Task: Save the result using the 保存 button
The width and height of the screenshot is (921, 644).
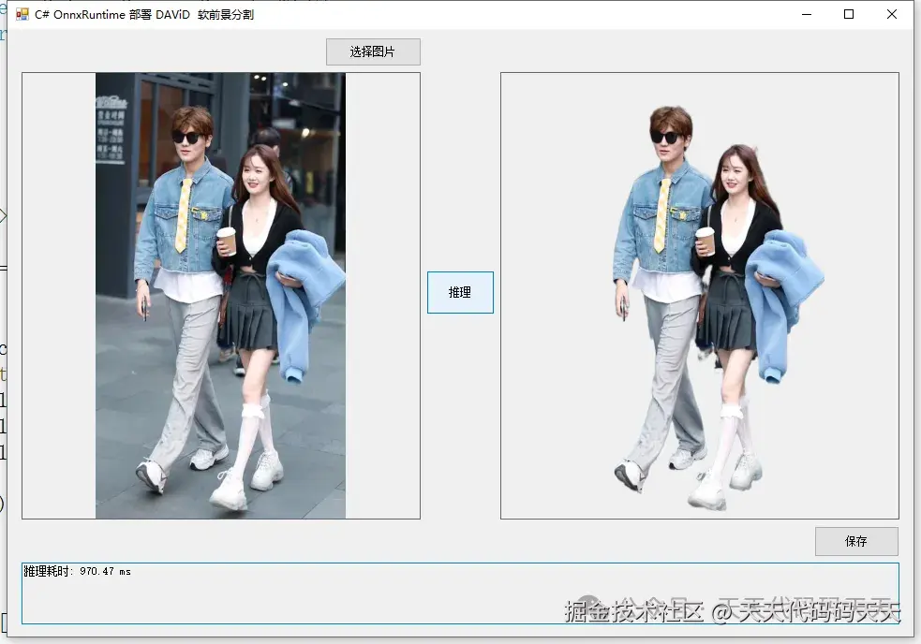Action: tap(856, 541)
